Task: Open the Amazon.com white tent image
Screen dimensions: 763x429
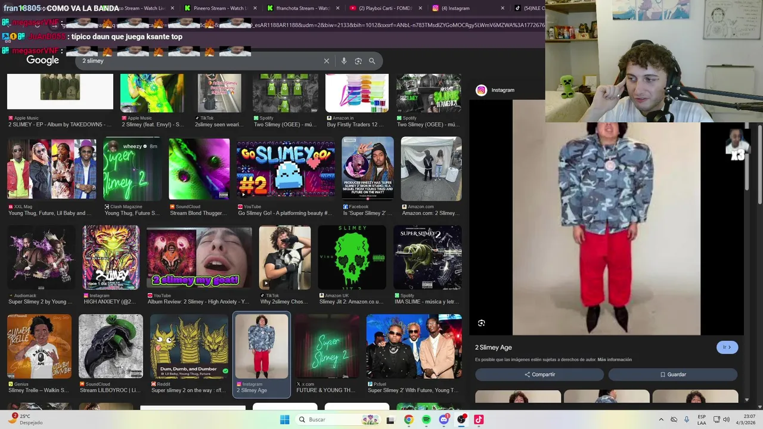Action: (431, 169)
